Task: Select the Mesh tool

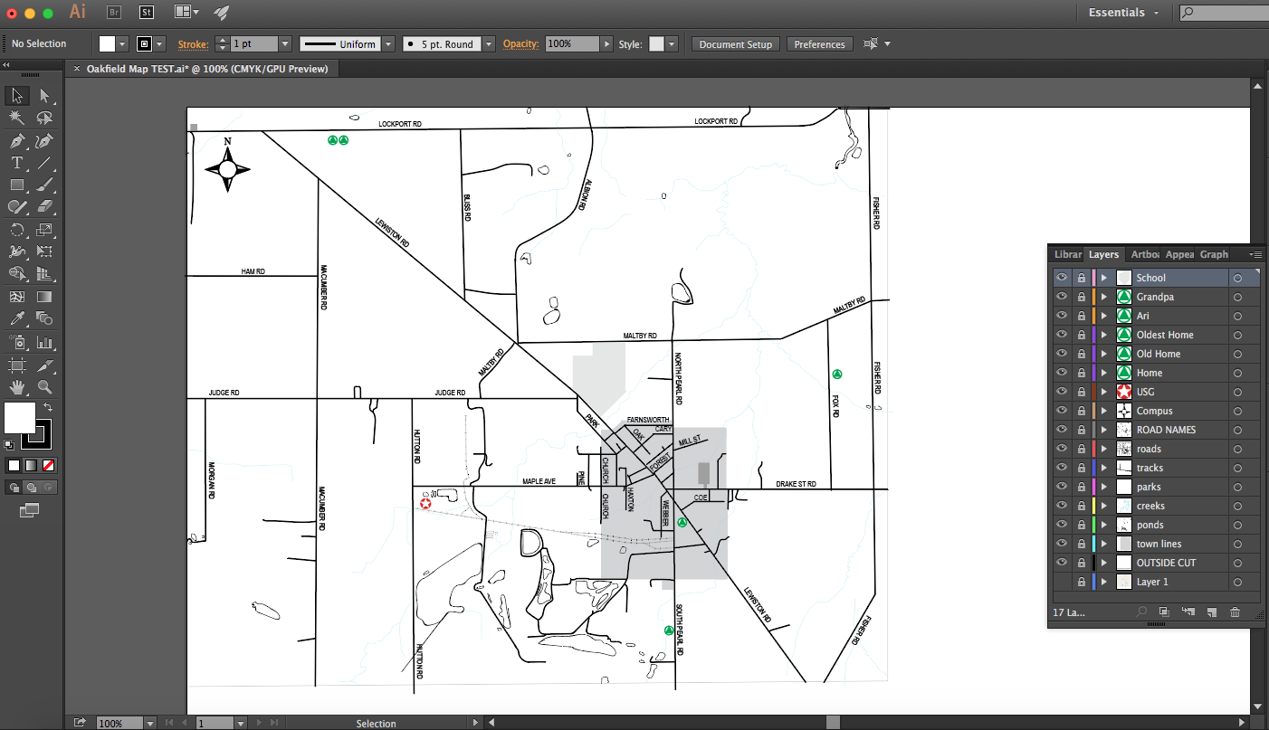Action: tap(17, 297)
